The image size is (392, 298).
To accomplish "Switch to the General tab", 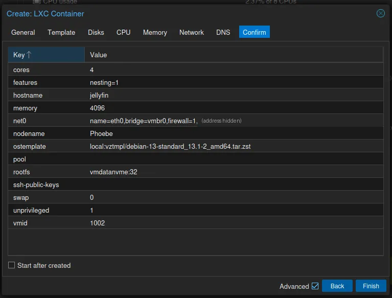I will point(23,32).
